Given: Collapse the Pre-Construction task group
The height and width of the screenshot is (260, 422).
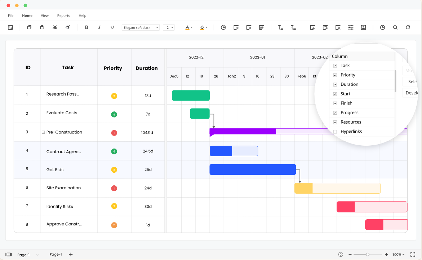Looking at the screenshot, I should pyautogui.click(x=43, y=132).
